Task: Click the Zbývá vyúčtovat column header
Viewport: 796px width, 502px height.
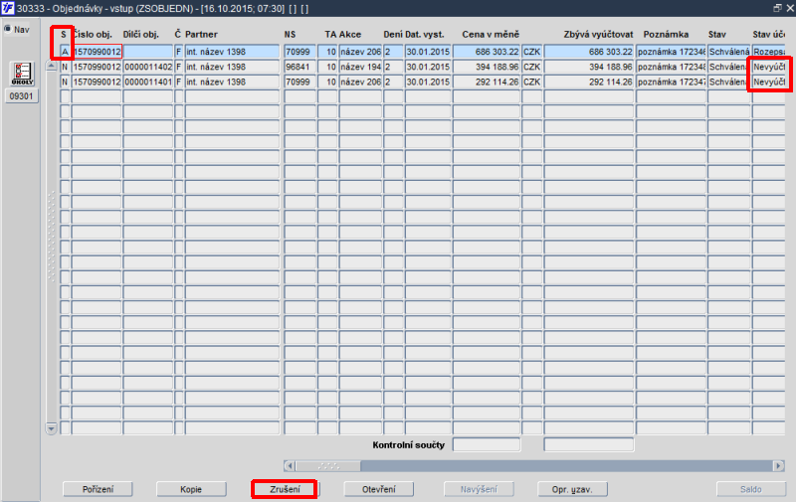Action: click(x=598, y=35)
